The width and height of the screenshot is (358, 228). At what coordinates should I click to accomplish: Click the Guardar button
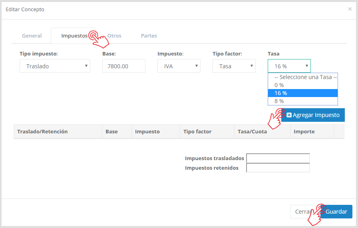[336, 212]
